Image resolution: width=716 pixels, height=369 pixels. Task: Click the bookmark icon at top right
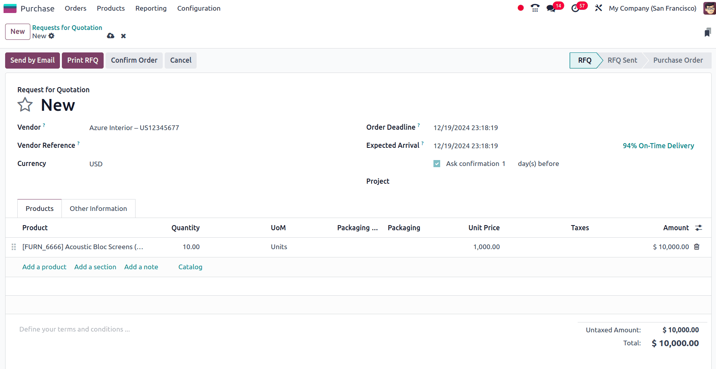(708, 32)
